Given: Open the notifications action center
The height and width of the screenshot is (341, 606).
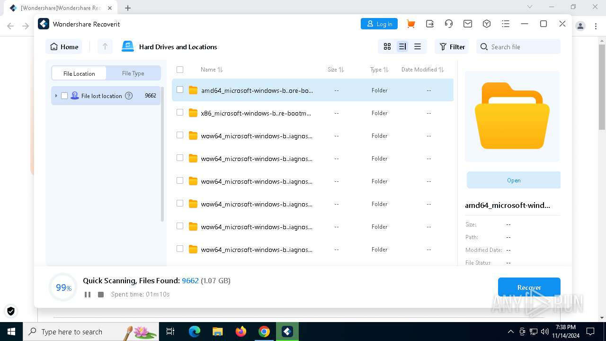Looking at the screenshot, I should 590,332.
